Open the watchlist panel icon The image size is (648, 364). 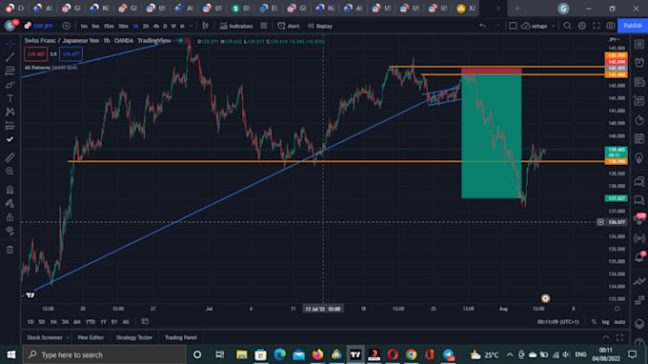(x=639, y=44)
